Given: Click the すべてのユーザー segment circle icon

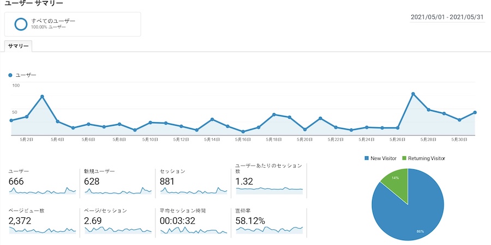Looking at the screenshot, I should point(21,24).
